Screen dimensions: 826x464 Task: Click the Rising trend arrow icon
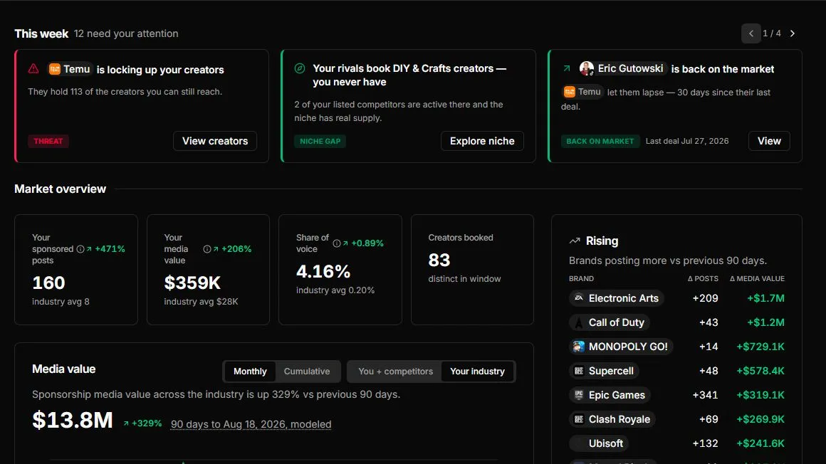(575, 241)
